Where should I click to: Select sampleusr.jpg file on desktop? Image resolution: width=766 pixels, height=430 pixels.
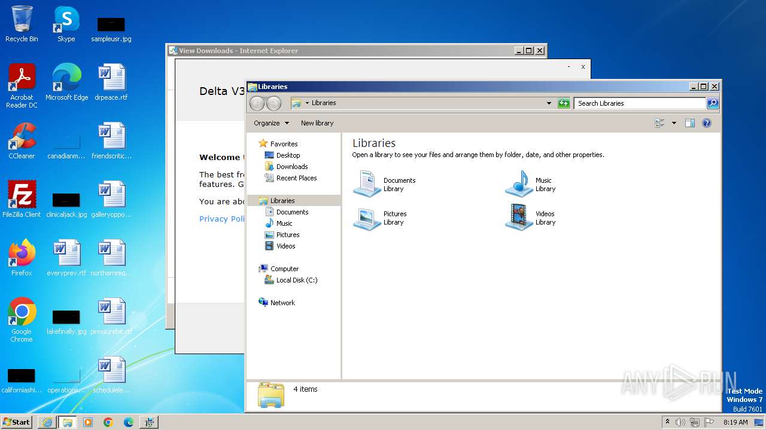tap(111, 30)
